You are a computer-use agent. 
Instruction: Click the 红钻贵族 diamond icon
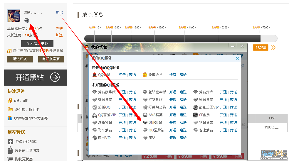point(145,100)
